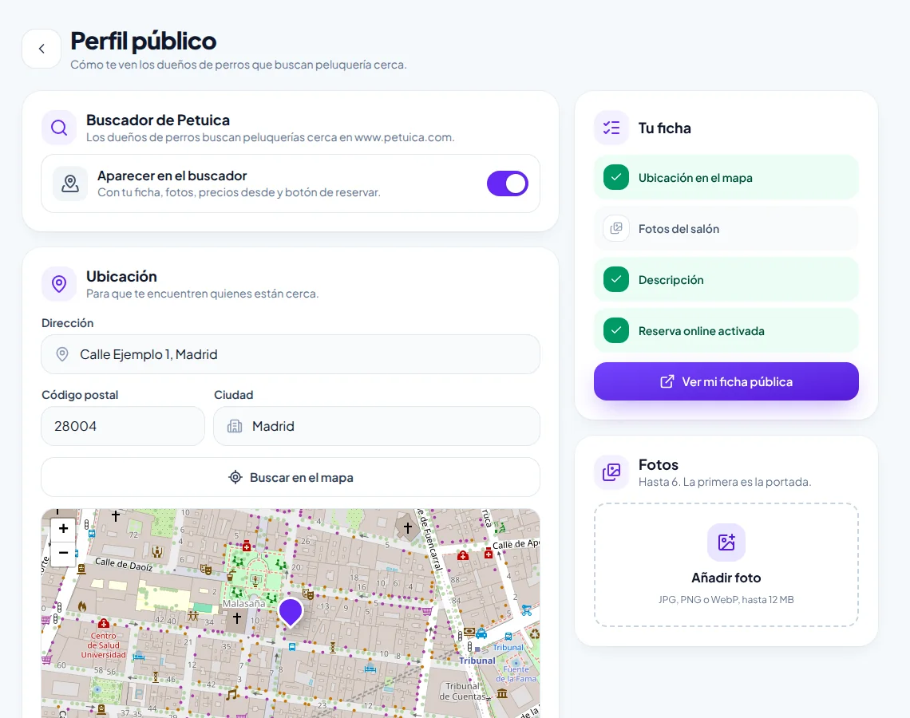The height and width of the screenshot is (718, 910).
Task: Zoom in the map with plus button
Action: (63, 528)
